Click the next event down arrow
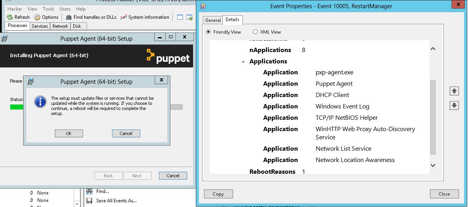 pyautogui.click(x=454, y=105)
